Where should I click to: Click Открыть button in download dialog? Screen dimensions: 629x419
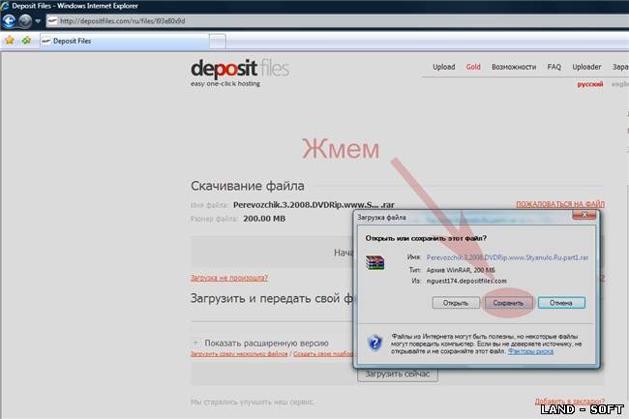coord(456,303)
